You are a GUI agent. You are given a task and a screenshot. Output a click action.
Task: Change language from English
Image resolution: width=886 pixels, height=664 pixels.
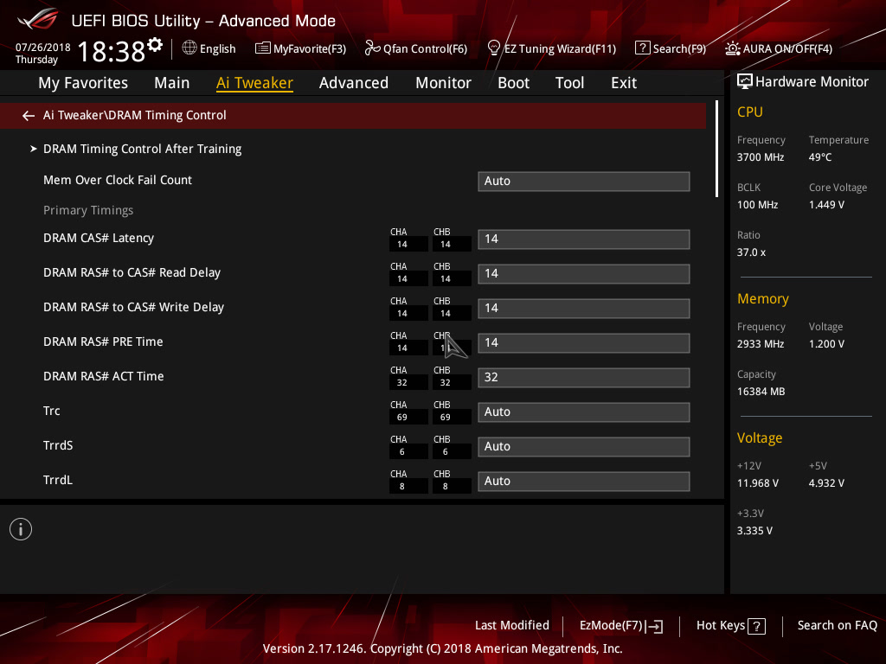217,48
